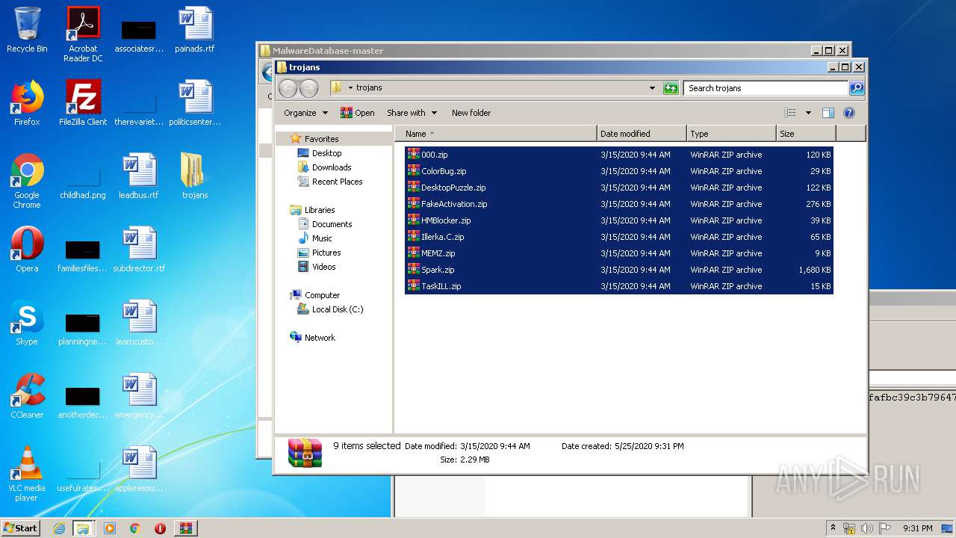Toggle the preview pane button
The image size is (956, 538).
(828, 113)
